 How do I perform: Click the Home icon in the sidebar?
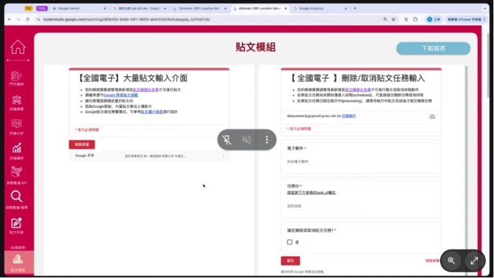coord(17,48)
